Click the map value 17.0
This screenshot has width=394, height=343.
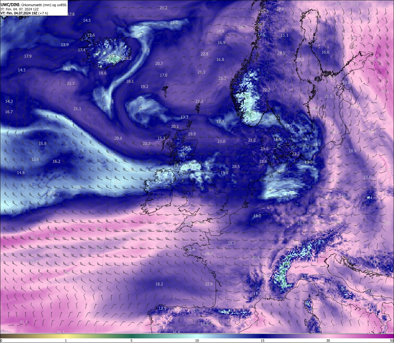[x=163, y=75]
